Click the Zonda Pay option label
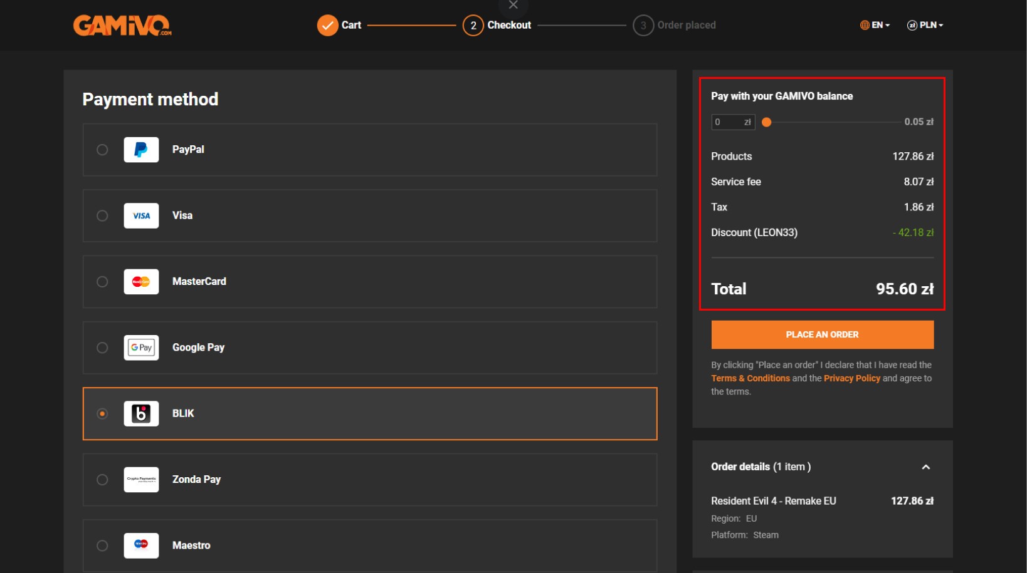The width and height of the screenshot is (1027, 573). point(196,480)
